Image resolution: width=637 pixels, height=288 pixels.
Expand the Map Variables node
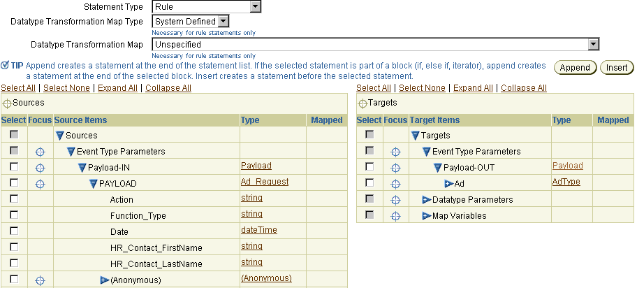pyautogui.click(x=427, y=216)
